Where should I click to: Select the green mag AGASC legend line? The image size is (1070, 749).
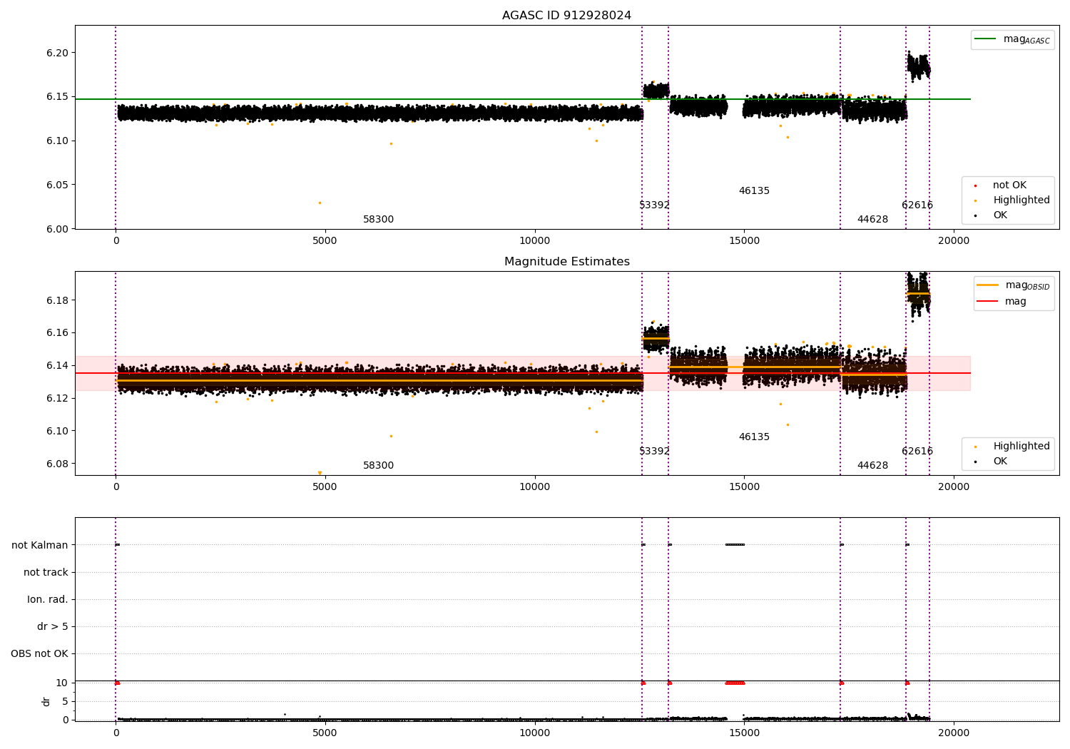pos(986,39)
